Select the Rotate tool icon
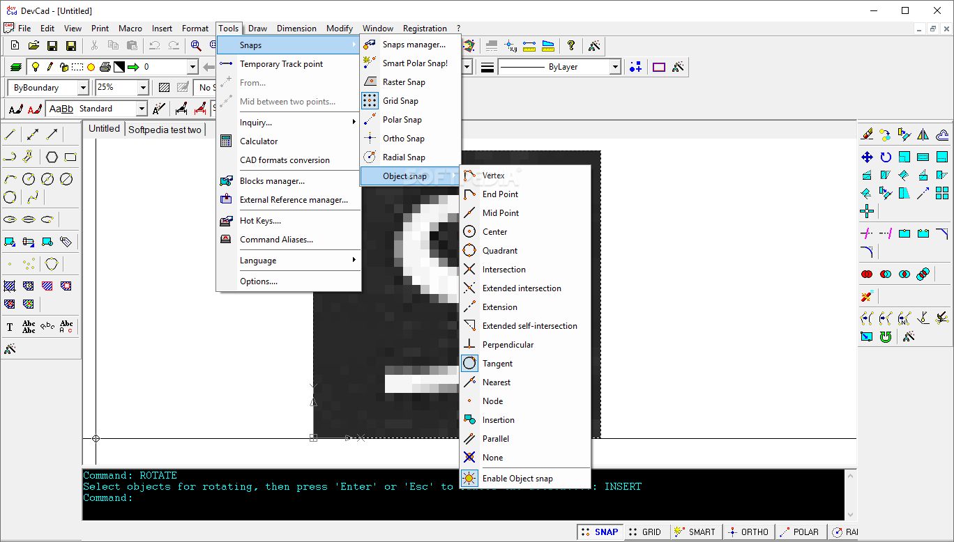954x542 pixels. click(886, 157)
